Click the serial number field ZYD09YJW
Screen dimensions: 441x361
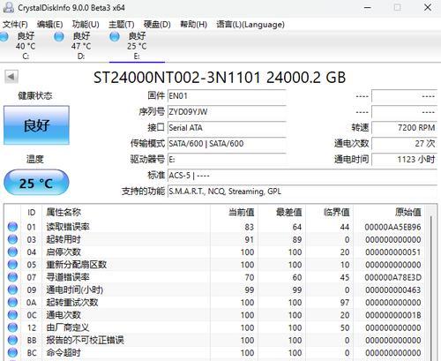(227, 112)
